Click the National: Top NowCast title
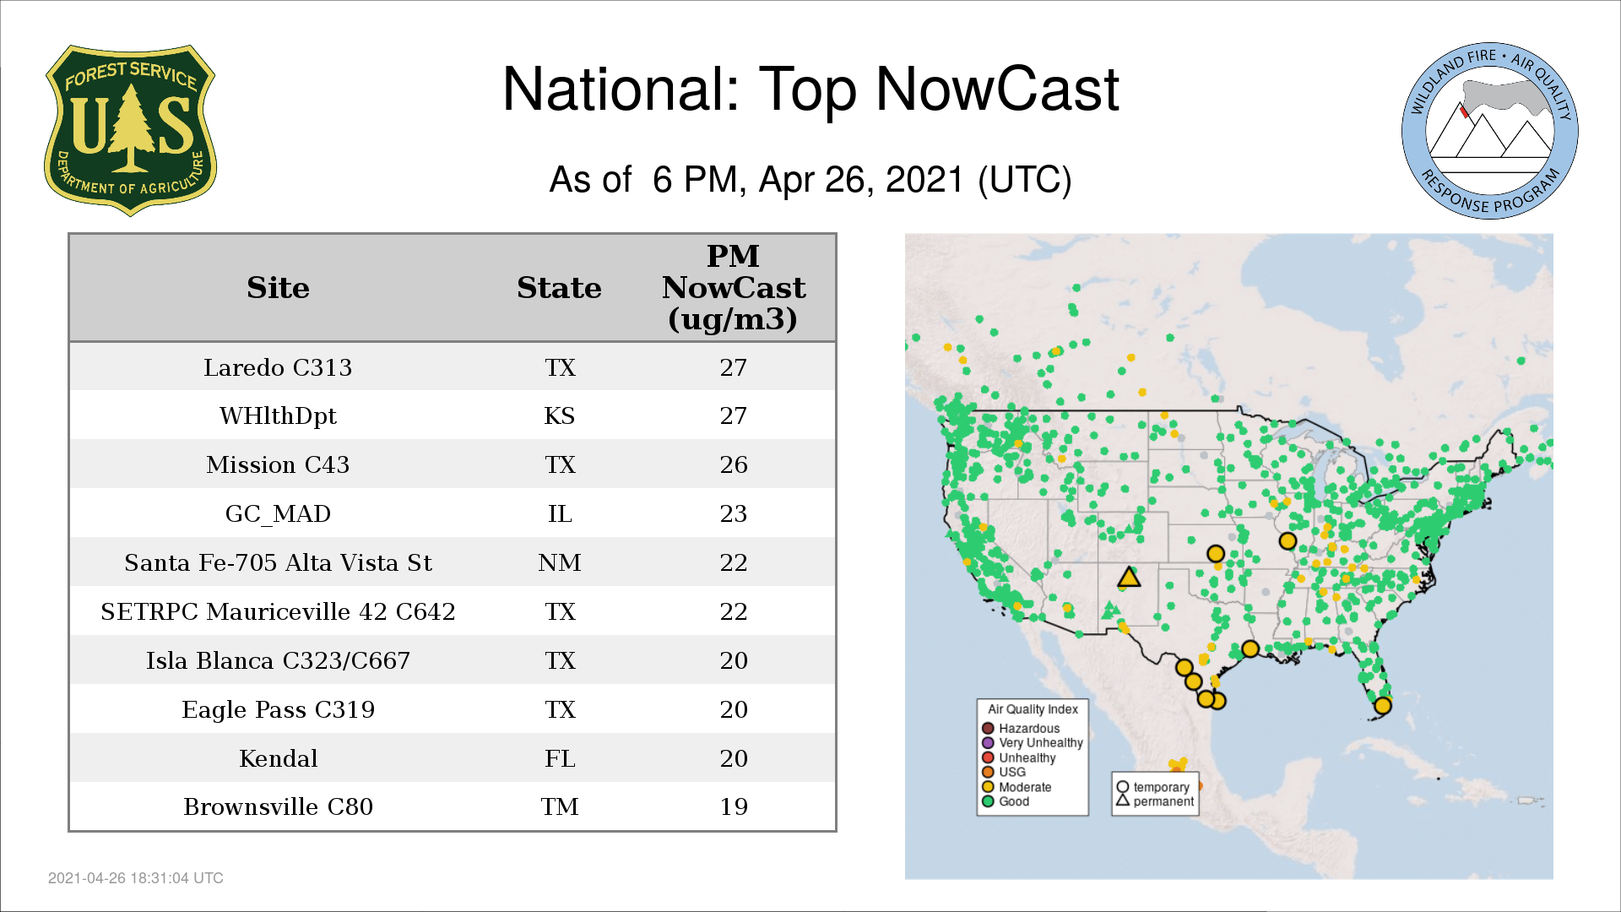The image size is (1621, 912). (x=810, y=90)
